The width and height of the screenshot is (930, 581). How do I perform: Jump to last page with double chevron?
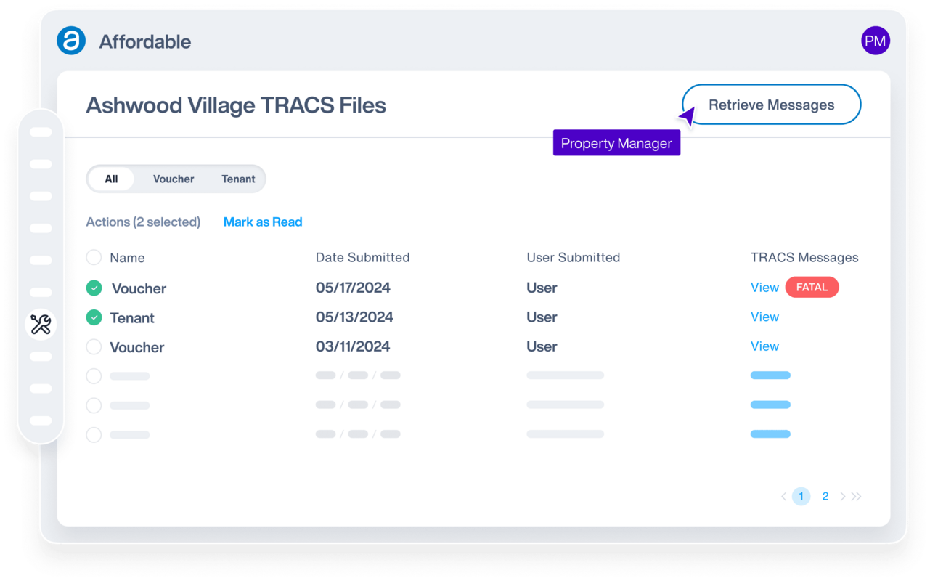[857, 496]
